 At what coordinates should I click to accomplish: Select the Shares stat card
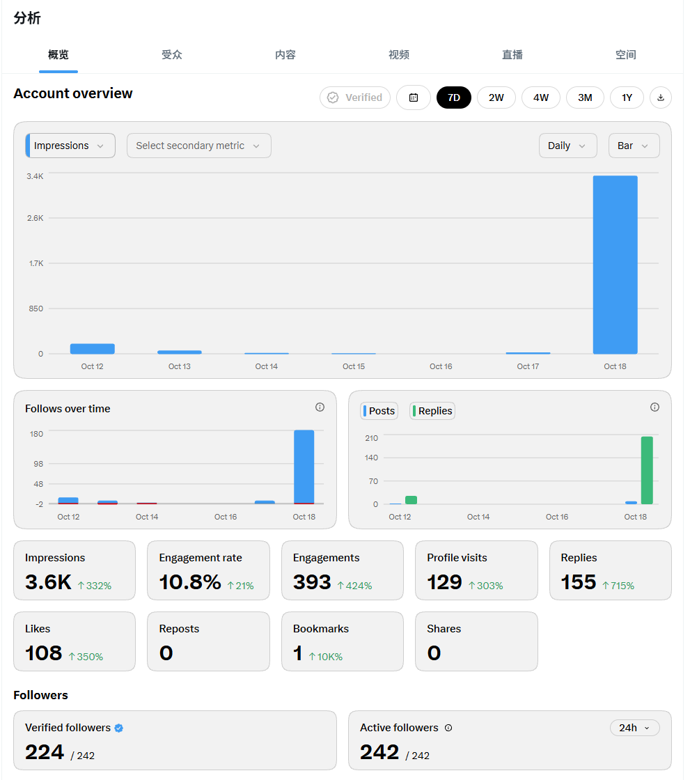[x=476, y=641]
